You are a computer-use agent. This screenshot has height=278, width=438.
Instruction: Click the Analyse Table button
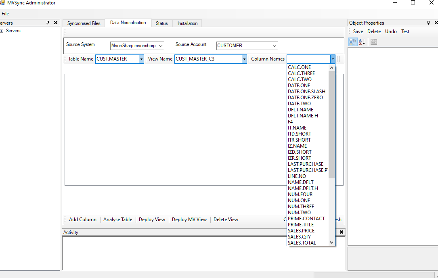(117, 219)
